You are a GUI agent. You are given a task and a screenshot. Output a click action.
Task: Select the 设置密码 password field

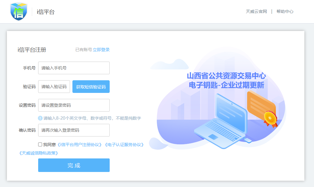(x=74, y=105)
